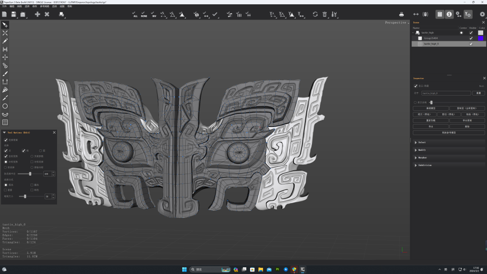The image size is (487, 274).
Task: Click the mouse navigation icon
Action: pos(426,14)
